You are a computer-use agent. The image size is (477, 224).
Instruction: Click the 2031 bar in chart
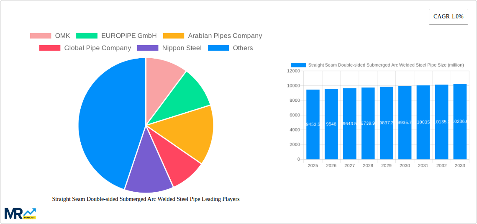423,122
